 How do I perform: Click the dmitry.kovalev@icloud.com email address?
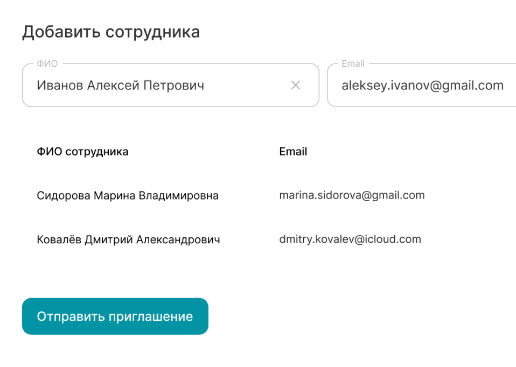tap(350, 239)
